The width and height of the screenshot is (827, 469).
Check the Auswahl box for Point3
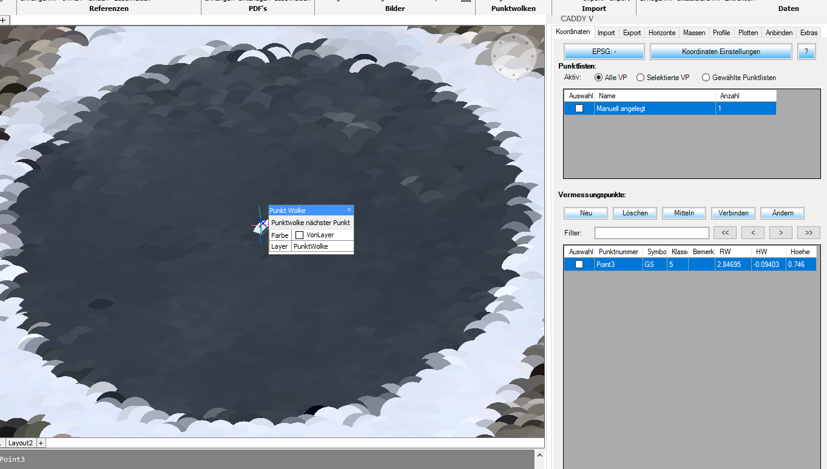579,265
